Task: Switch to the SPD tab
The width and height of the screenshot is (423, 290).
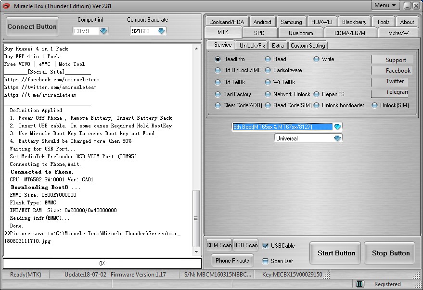Action: click(259, 33)
